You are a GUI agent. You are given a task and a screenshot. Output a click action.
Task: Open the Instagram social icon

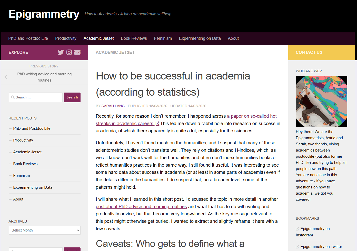[x=69, y=52]
